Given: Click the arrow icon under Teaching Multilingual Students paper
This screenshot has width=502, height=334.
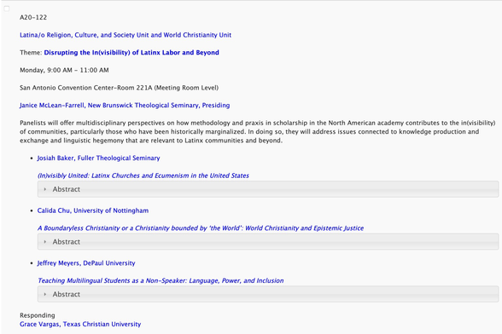Looking at the screenshot, I should tap(45, 294).
